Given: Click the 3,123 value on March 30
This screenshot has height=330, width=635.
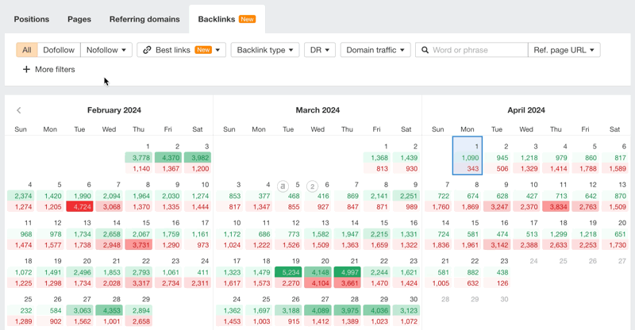Looking at the screenshot, I should 406,310.
